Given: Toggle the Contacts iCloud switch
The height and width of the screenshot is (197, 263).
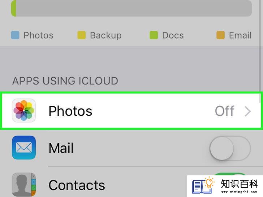Looking at the screenshot, I should coord(230,174).
